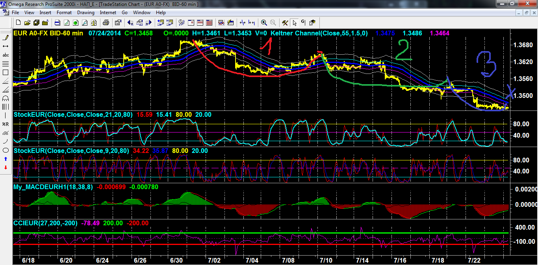
Task: Select the ellipse drawing tool
Action: click(x=6, y=150)
